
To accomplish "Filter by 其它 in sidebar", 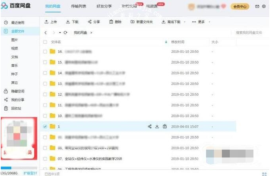I will [x=15, y=83].
